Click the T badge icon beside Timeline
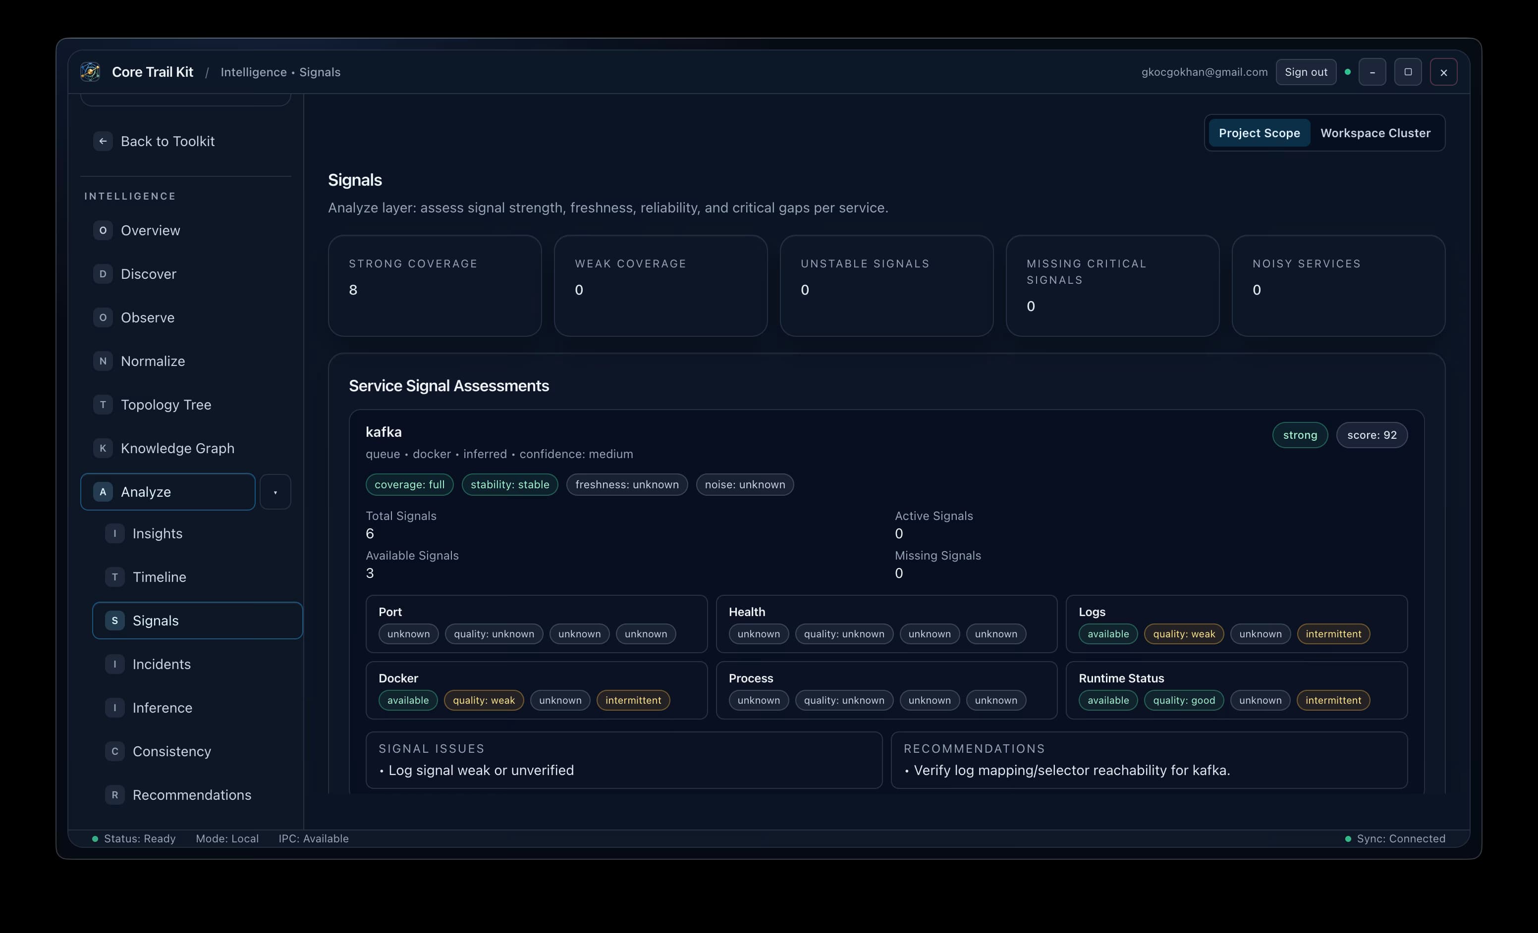Screen dimensions: 1538x933 click(115, 577)
